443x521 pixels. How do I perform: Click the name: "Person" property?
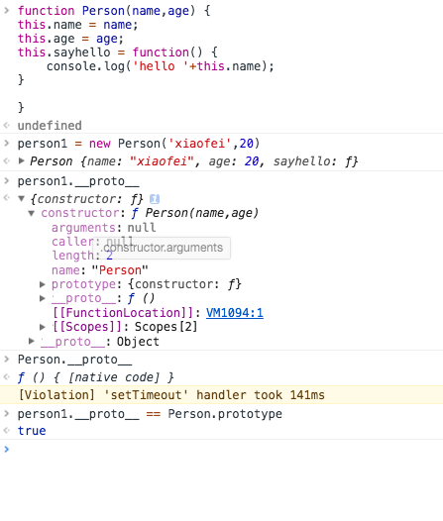pyautogui.click(x=100, y=270)
